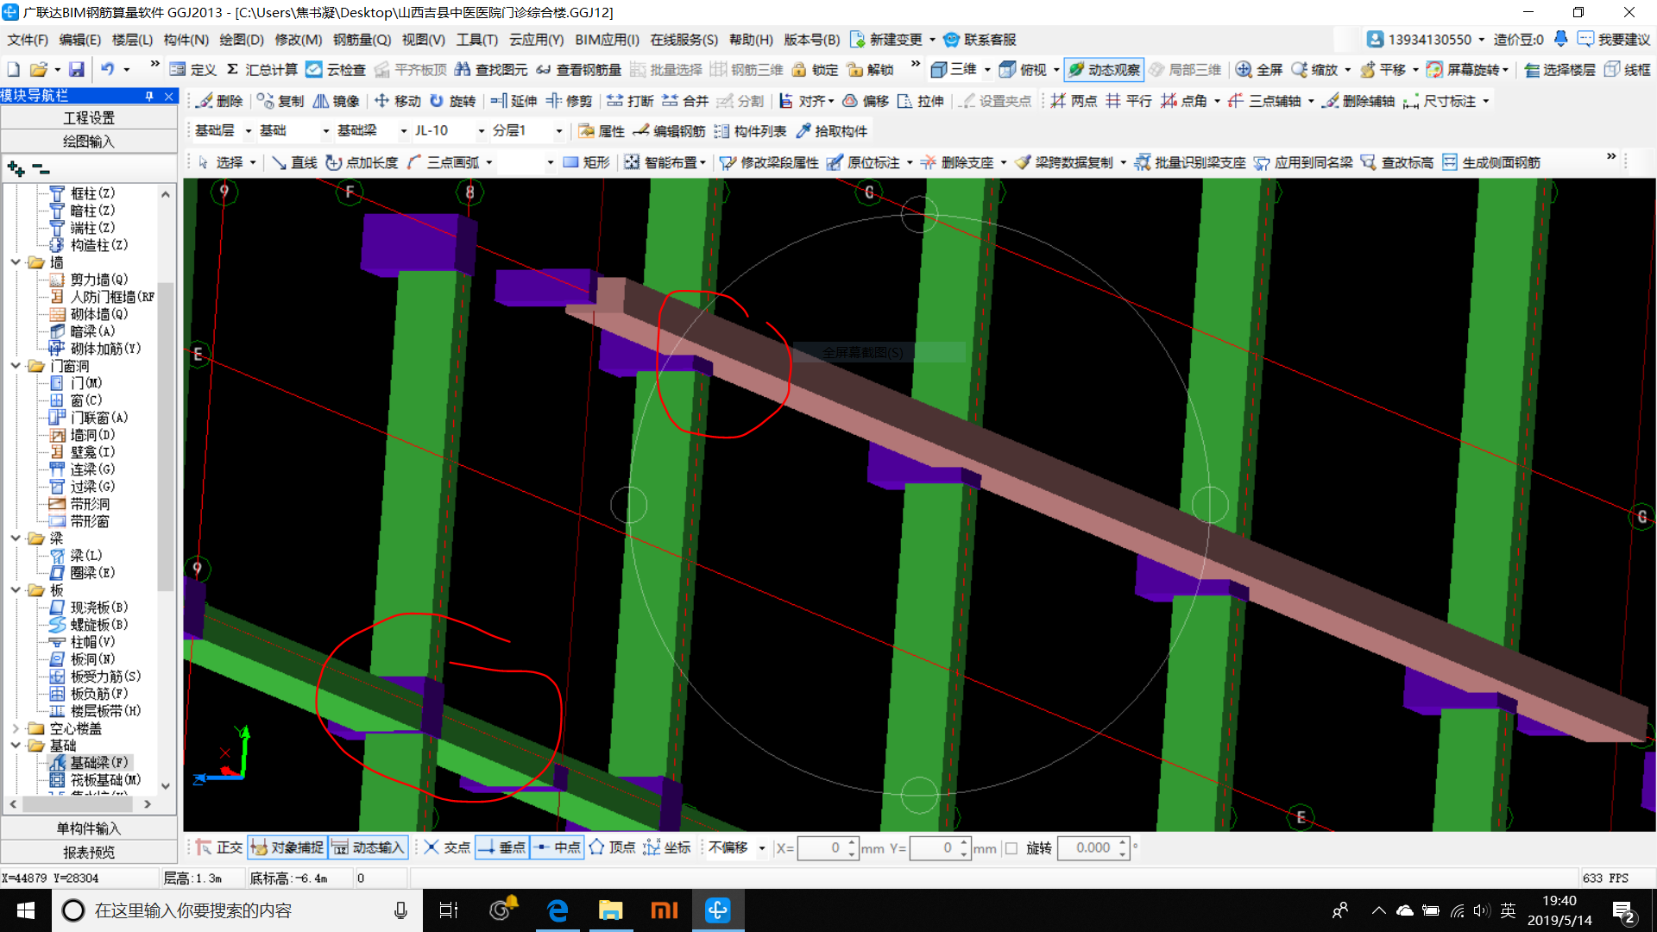Viewport: 1657px width, 932px height.
Task: Collapse the 门窗洞 tree folder
Action: coord(16,366)
